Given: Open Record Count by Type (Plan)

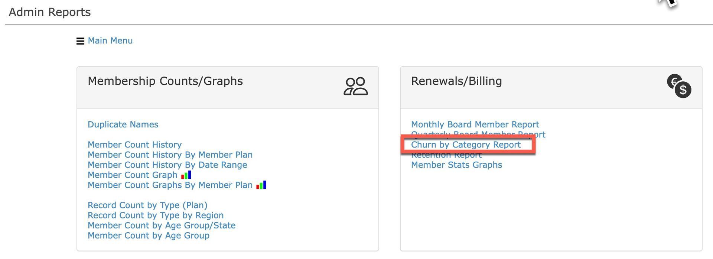Looking at the screenshot, I should [147, 205].
